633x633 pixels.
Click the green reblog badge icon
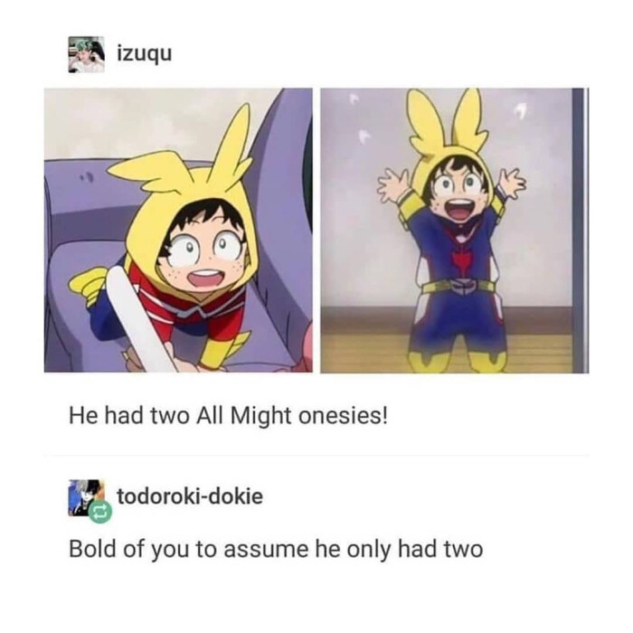[x=100, y=513]
